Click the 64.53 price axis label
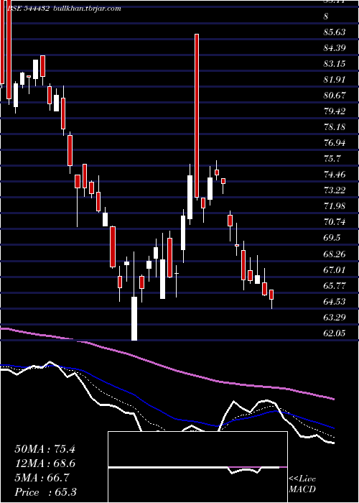Image resolution: width=359 pixels, height=503 pixels. coord(335,302)
